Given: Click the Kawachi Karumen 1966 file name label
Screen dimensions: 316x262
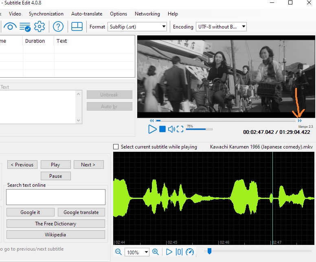Looking at the screenshot, I should 261,146.
